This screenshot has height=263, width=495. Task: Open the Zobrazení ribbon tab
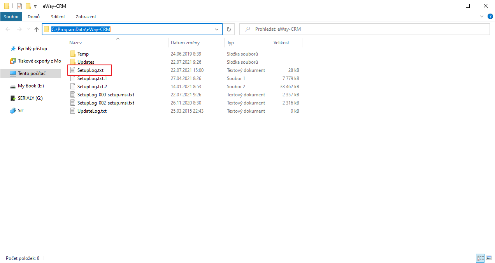pos(86,17)
